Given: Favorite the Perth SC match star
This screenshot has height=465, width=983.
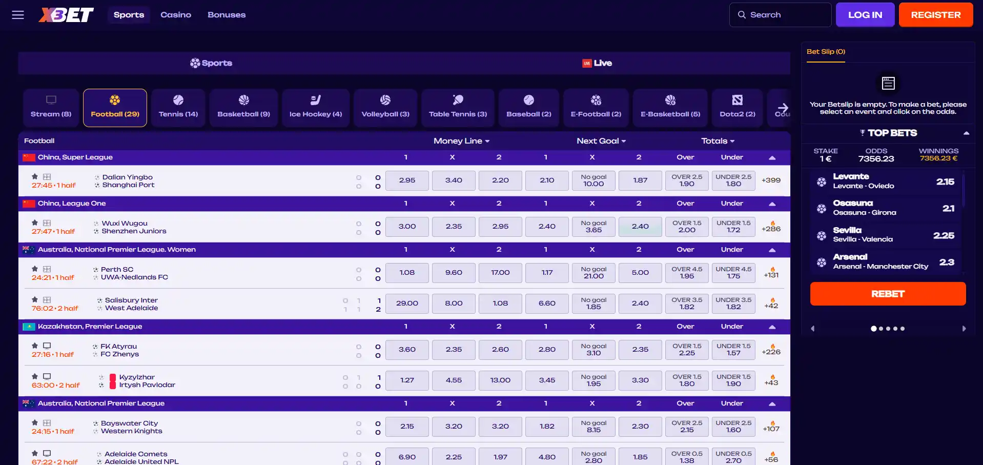Looking at the screenshot, I should point(35,269).
